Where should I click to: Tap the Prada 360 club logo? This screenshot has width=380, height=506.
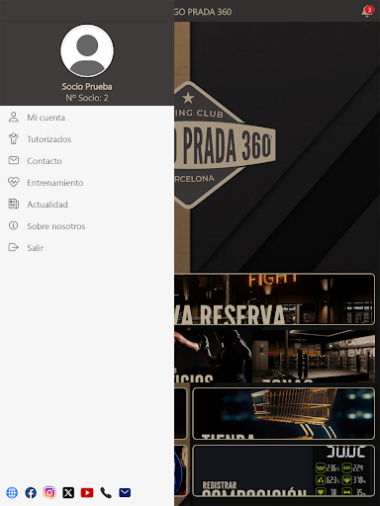(x=225, y=145)
